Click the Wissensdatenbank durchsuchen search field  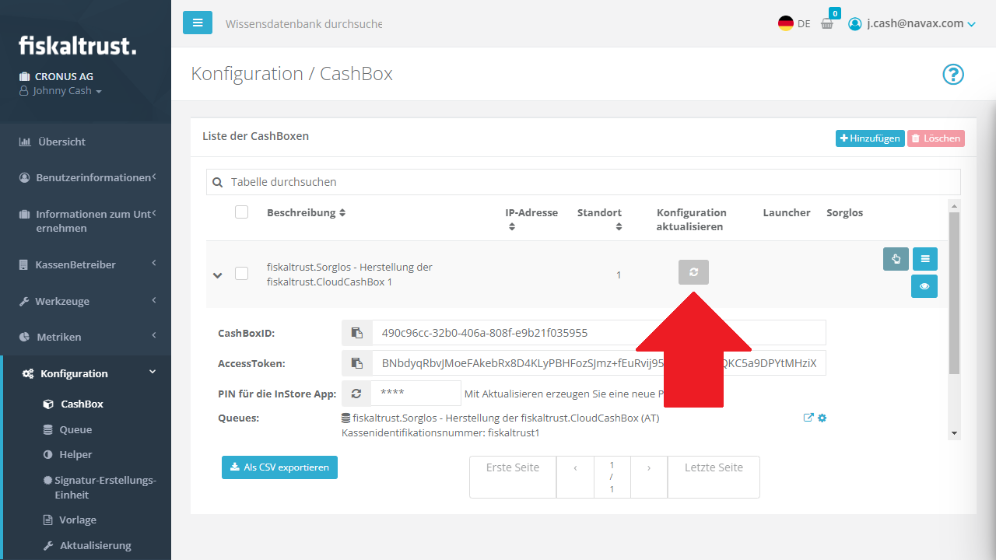pyautogui.click(x=303, y=24)
